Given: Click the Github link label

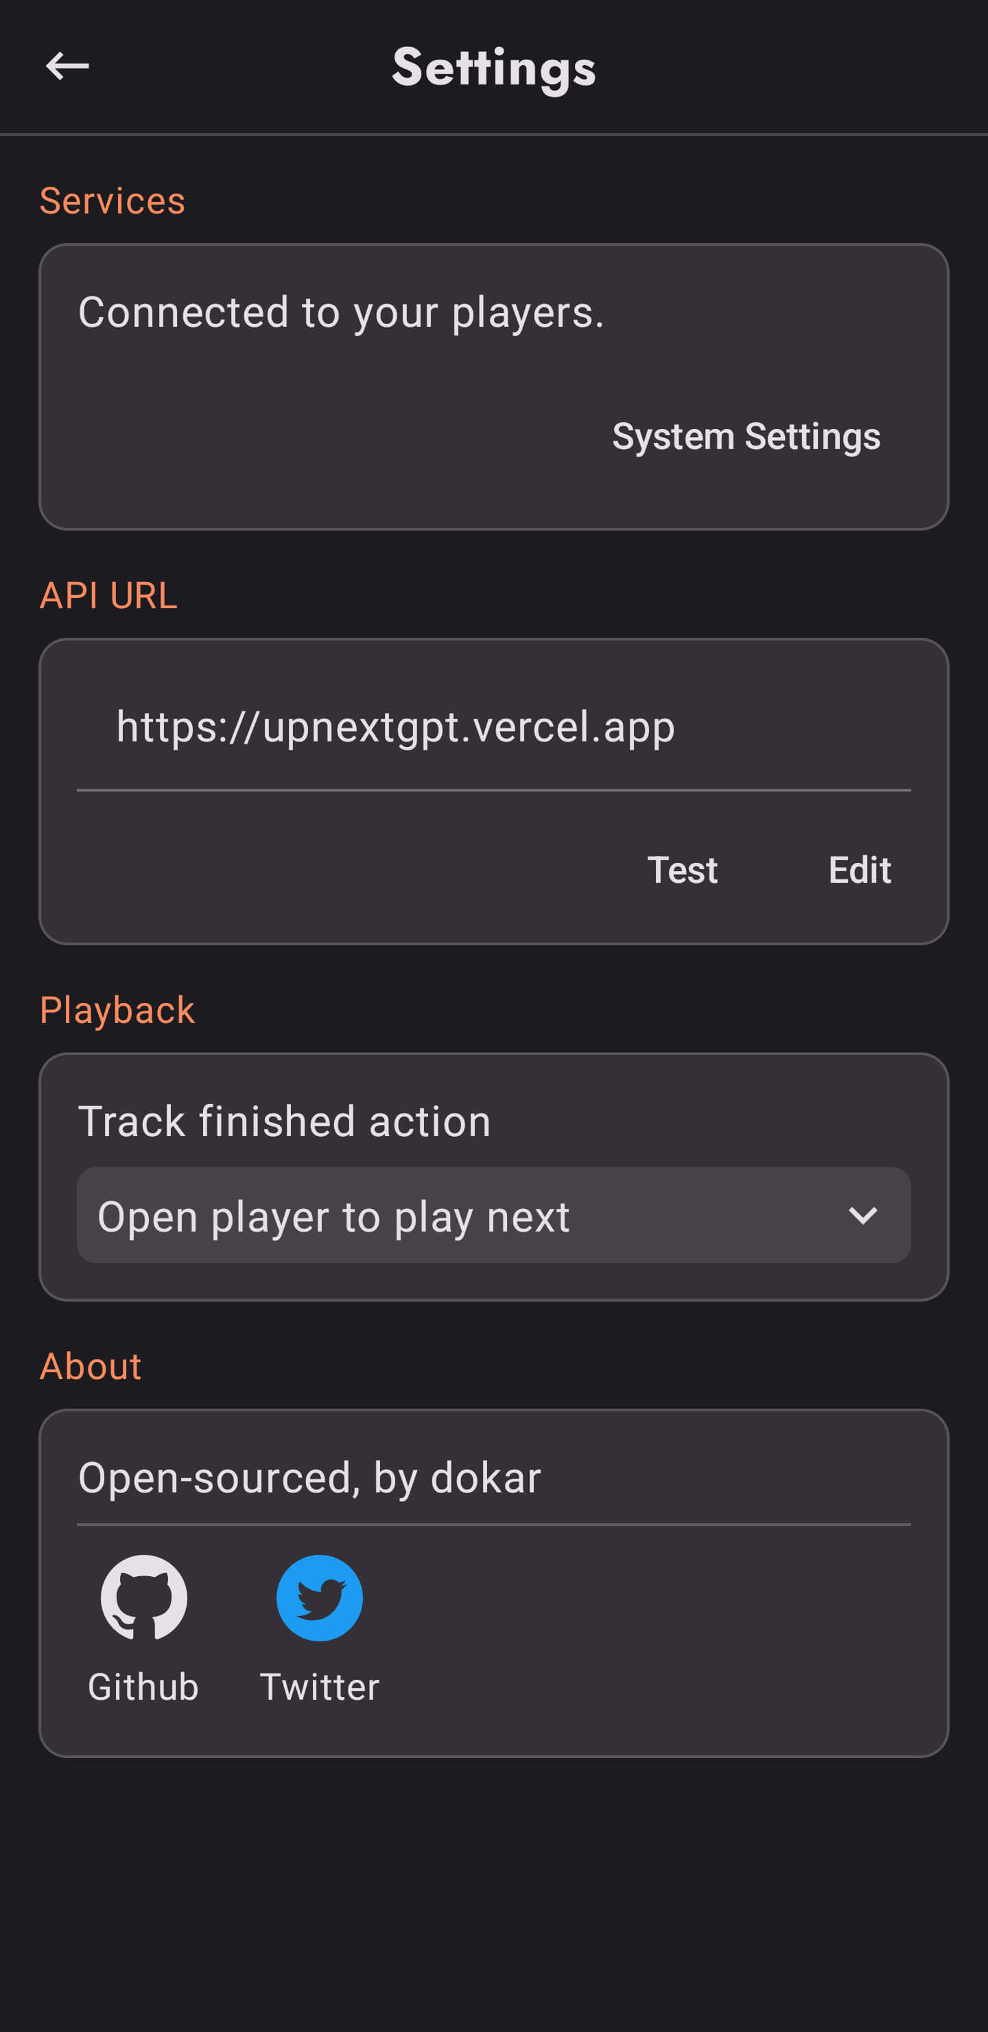Looking at the screenshot, I should [143, 1687].
